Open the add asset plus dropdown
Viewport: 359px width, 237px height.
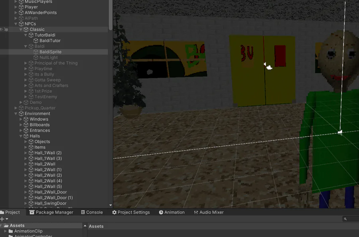[4, 219]
